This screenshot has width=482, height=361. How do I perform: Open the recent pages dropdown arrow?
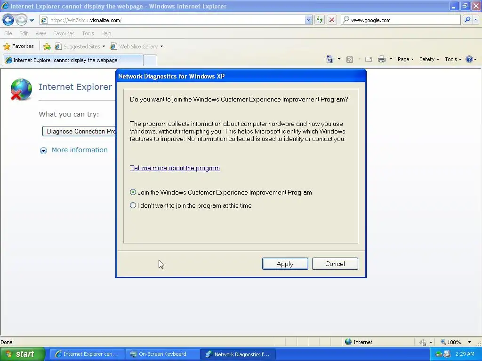(32, 20)
